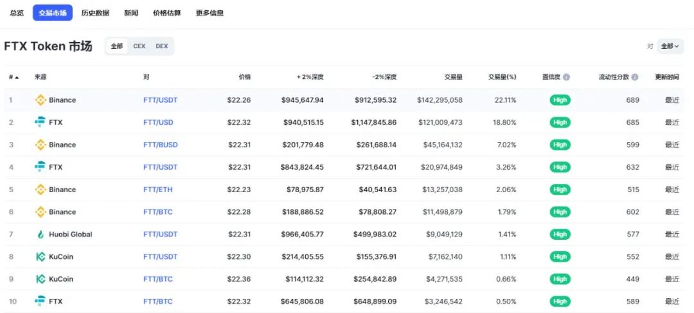Open the FTT/BUSD pair link
Viewport: 694px width, 313px height.
pos(161,145)
